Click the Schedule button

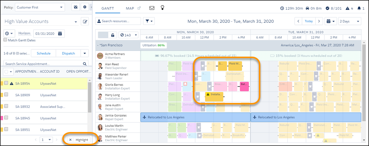pos(43,53)
